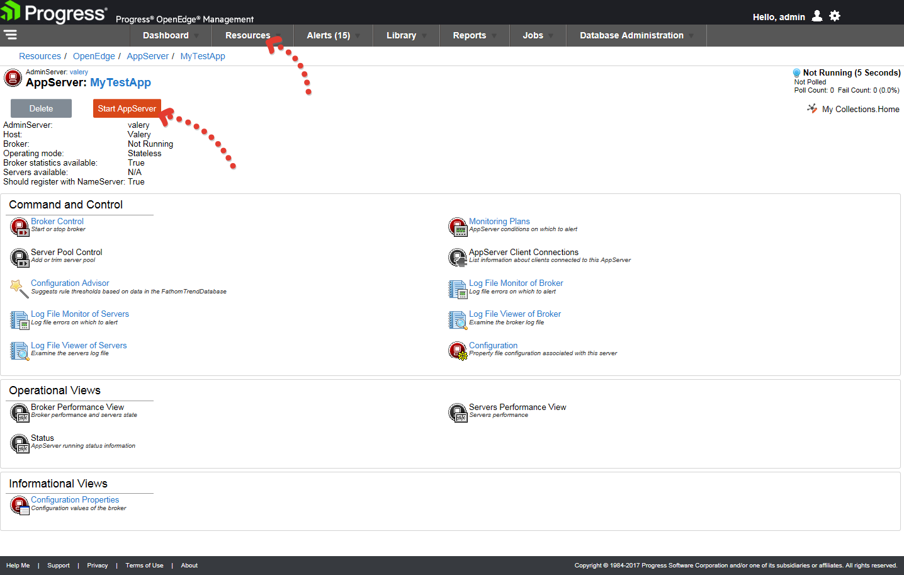Screen dimensions: 904x575
Task: Go to OpenEdge in the breadcrumb
Action: pyautogui.click(x=94, y=56)
